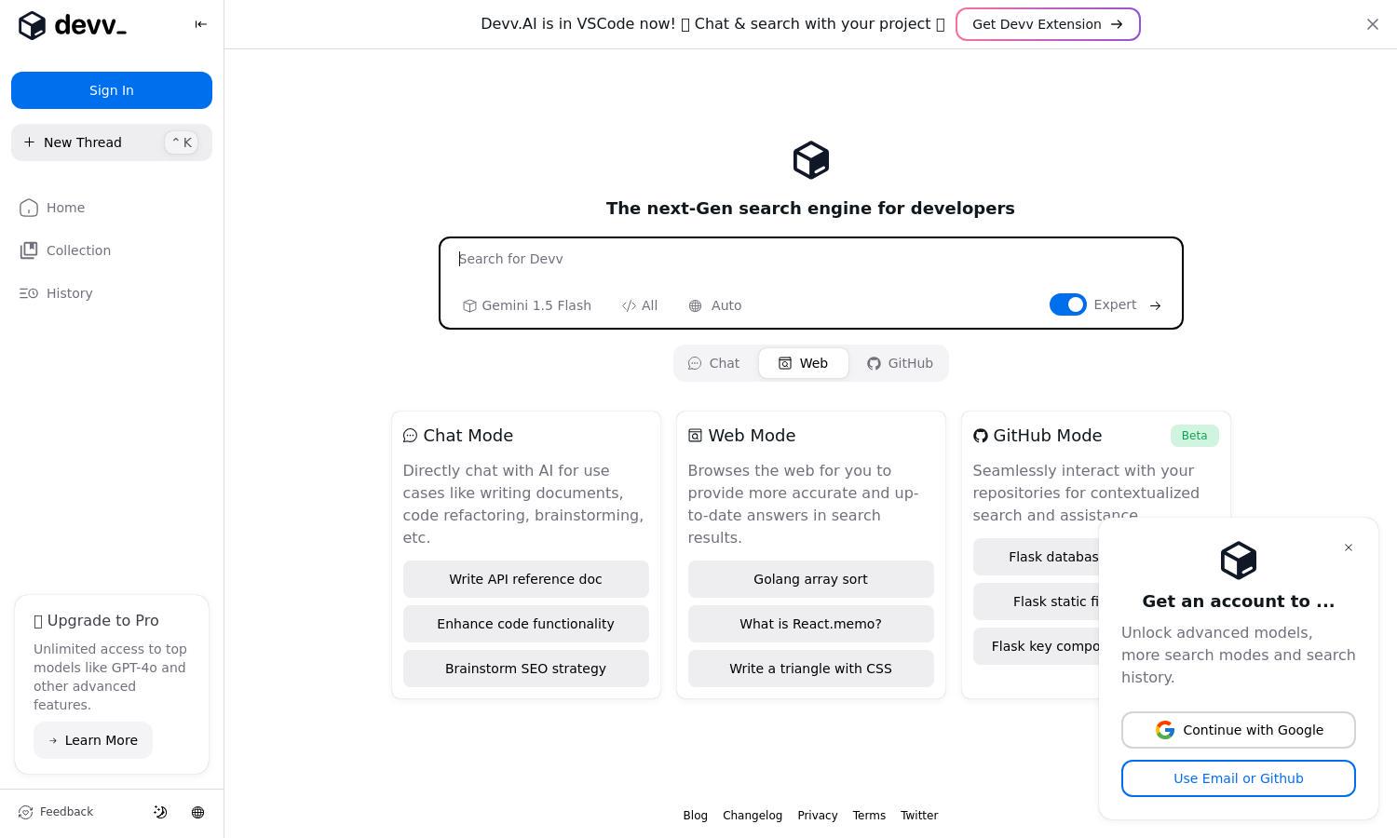Switch to the Chat mode tab
Viewport: 1397px width, 838px height.
click(714, 363)
